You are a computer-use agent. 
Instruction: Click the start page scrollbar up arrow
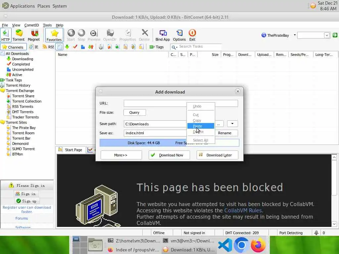click(334, 157)
